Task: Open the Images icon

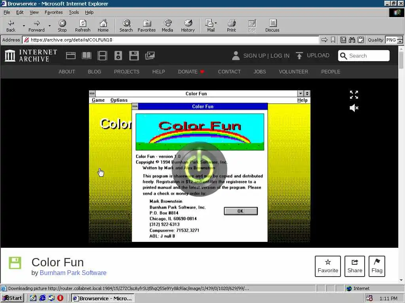Action: click(150, 56)
